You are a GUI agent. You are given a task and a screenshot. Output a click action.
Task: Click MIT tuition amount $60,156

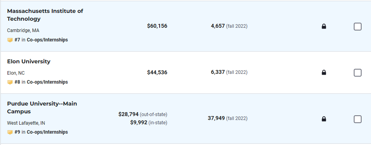pyautogui.click(x=157, y=26)
